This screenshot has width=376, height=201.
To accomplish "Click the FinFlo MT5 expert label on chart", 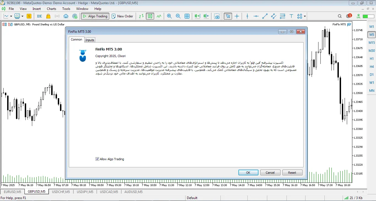I will (342, 25).
